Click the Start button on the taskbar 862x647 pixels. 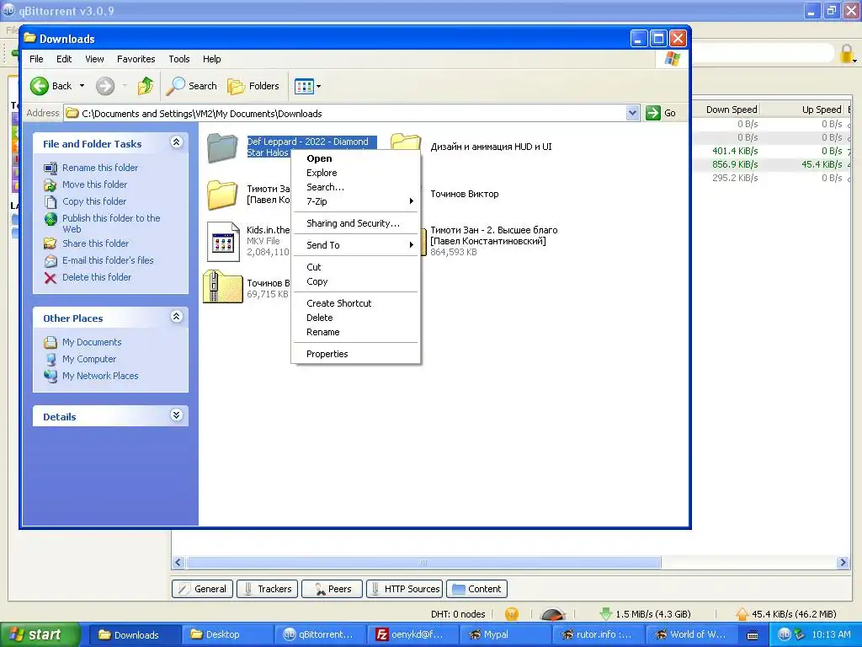click(x=40, y=634)
